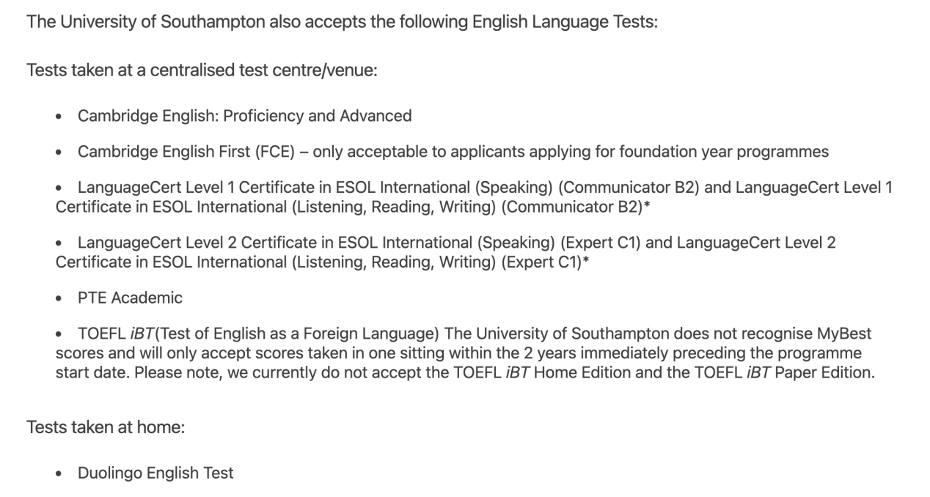Click the bullet point before Duolingo English Test
The height and width of the screenshot is (497, 930).
[x=59, y=474]
